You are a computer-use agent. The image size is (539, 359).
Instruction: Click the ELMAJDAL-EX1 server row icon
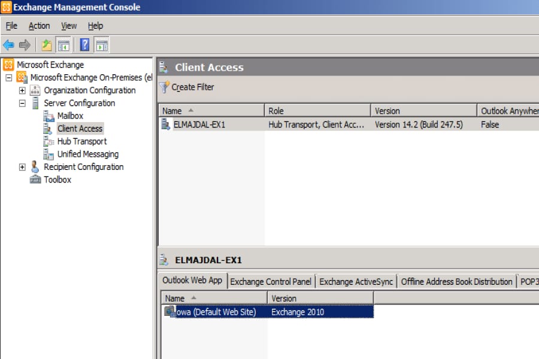[x=166, y=124]
